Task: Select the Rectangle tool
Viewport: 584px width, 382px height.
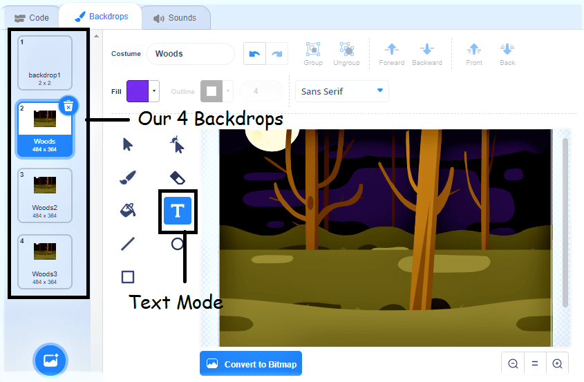Action: (128, 277)
